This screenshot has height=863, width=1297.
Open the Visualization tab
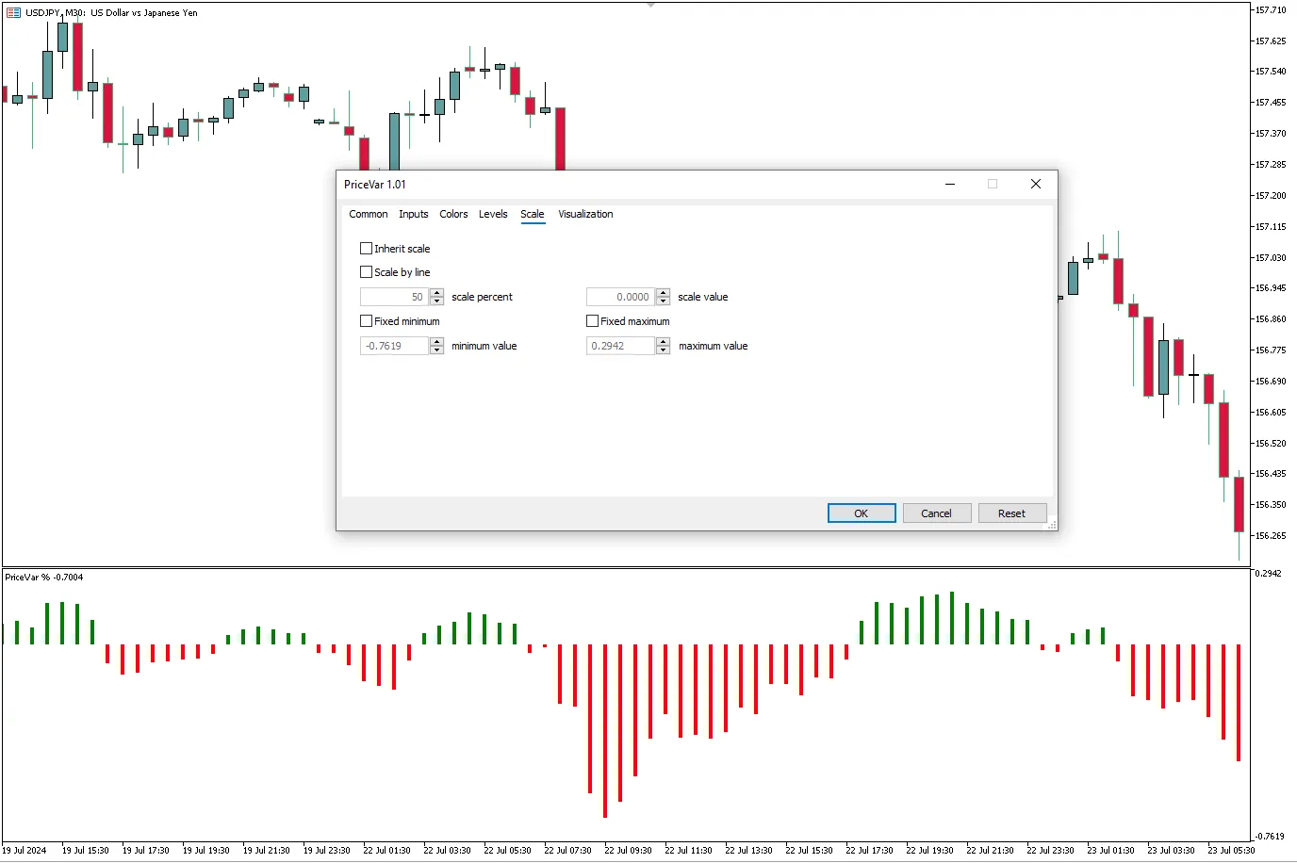(x=584, y=215)
